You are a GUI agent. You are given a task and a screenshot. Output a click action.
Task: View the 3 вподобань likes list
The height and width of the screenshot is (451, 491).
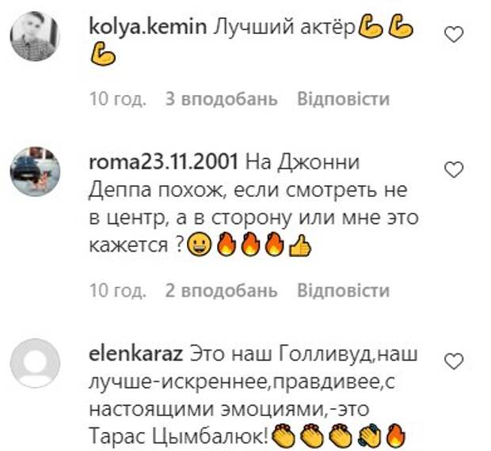pos(222,99)
